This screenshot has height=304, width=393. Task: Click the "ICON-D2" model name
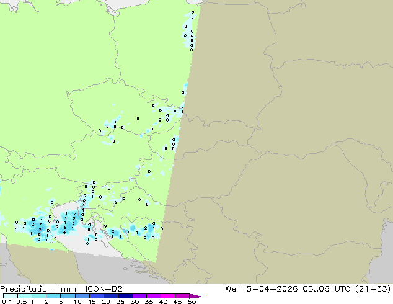coord(104,289)
